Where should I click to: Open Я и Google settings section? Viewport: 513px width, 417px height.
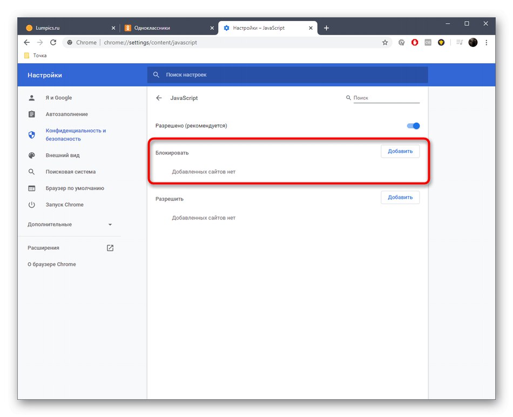[58, 98]
